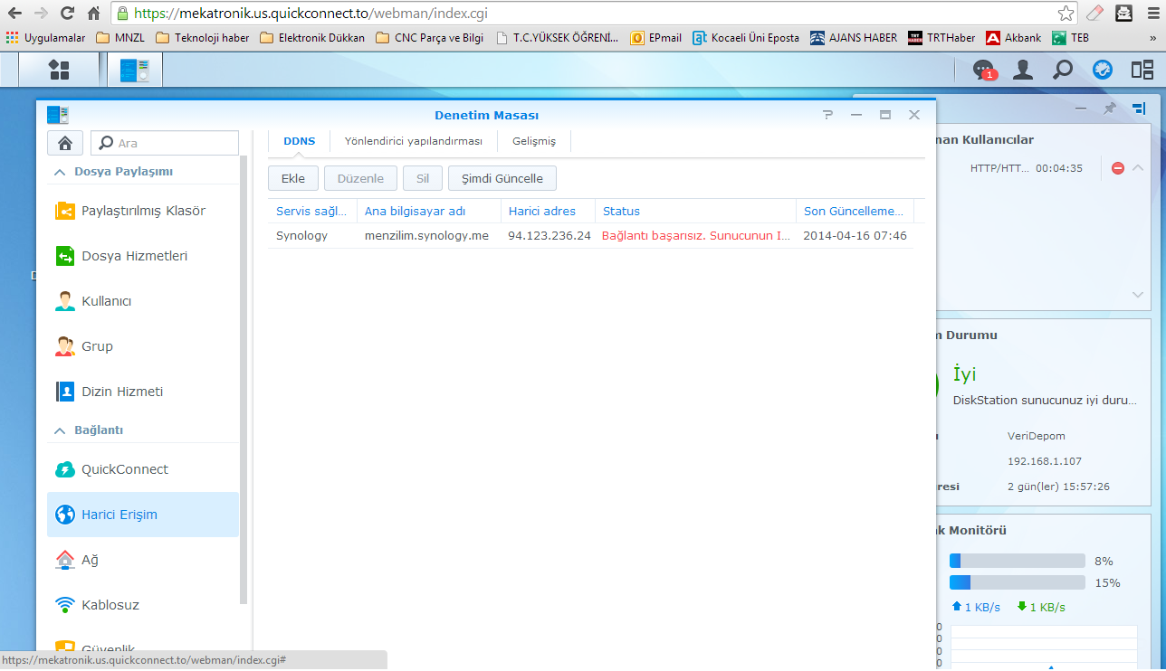Viewport: 1166px width, 671px height.
Task: Pin the widget panel
Action: point(1110,109)
